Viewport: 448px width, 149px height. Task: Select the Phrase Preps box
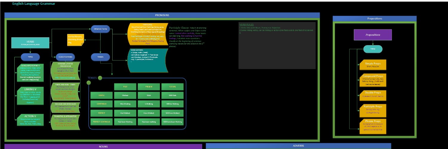tap(373, 126)
